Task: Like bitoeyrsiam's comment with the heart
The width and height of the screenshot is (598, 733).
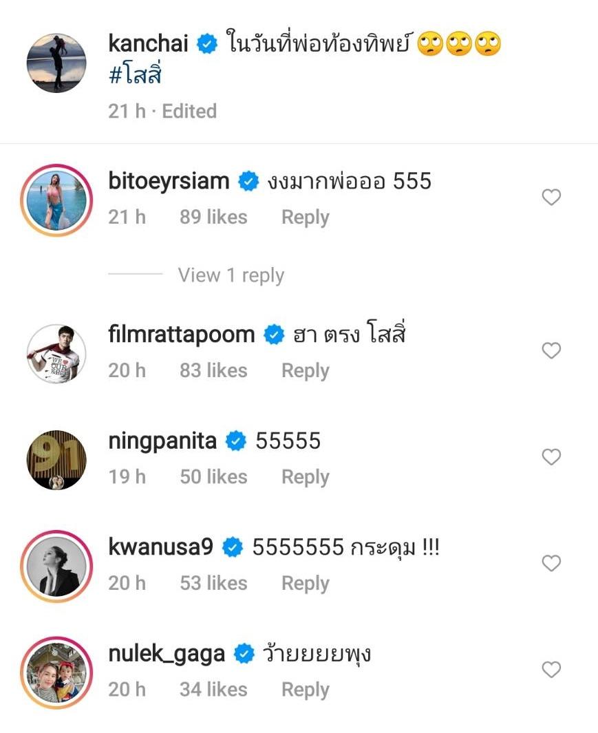Action: [551, 198]
